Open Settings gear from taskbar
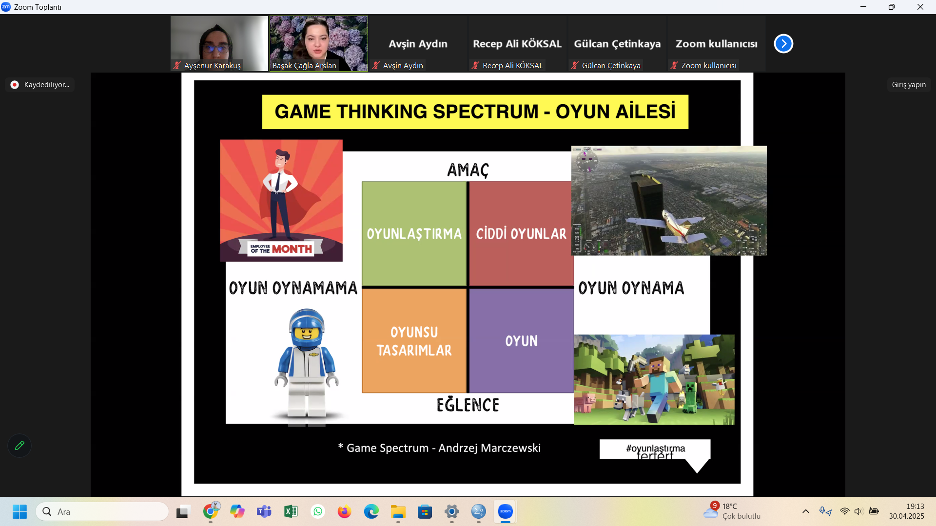Viewport: 936px width, 526px height. [452, 511]
